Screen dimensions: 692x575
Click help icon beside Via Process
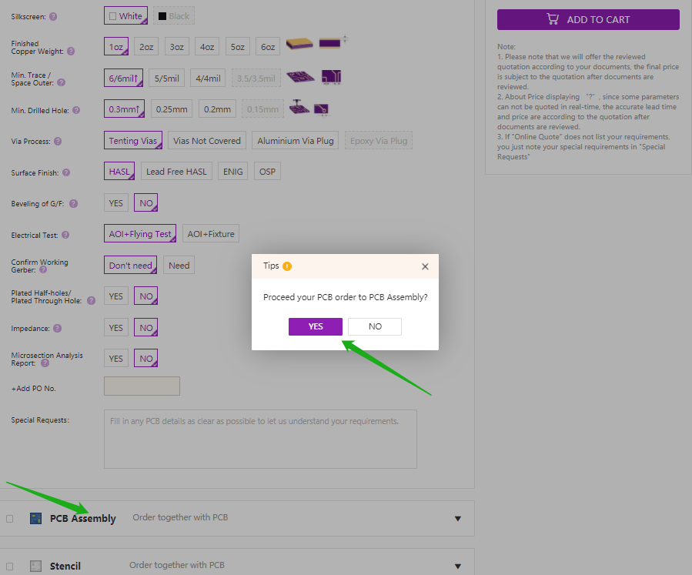(58, 141)
